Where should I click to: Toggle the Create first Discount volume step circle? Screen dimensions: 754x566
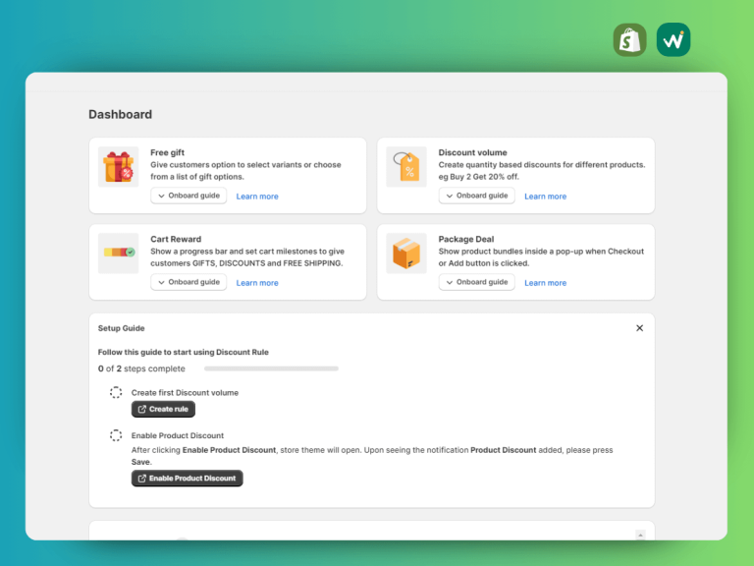(116, 392)
